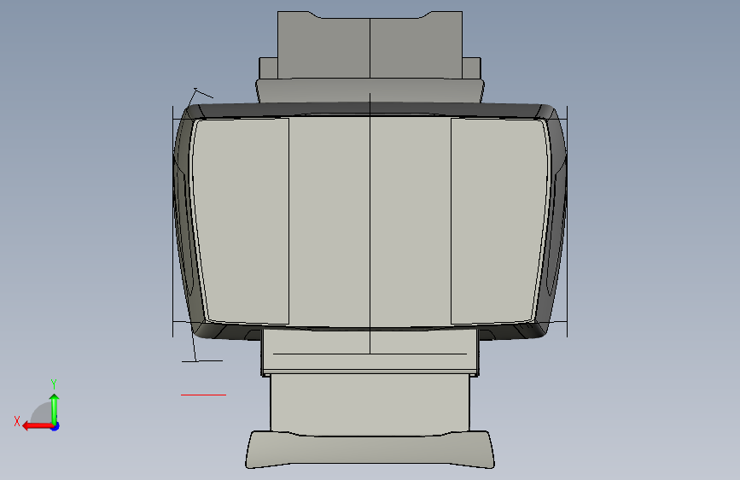The width and height of the screenshot is (740, 480).
Task: Click the XYZ coordinate axis triad
Action: [38, 407]
